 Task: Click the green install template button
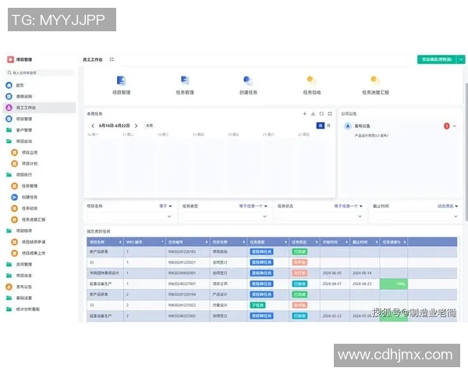pyautogui.click(x=437, y=59)
